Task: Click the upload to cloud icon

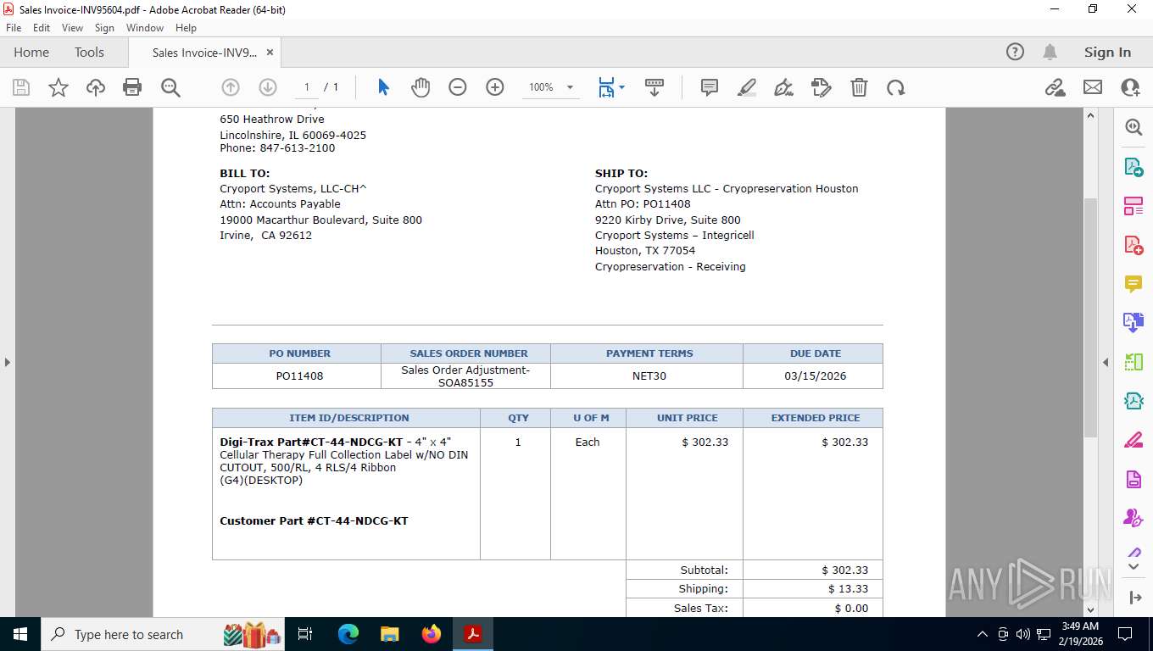Action: pos(96,87)
